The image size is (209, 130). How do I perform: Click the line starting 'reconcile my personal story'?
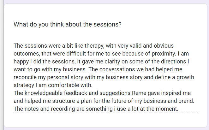(x=104, y=77)
